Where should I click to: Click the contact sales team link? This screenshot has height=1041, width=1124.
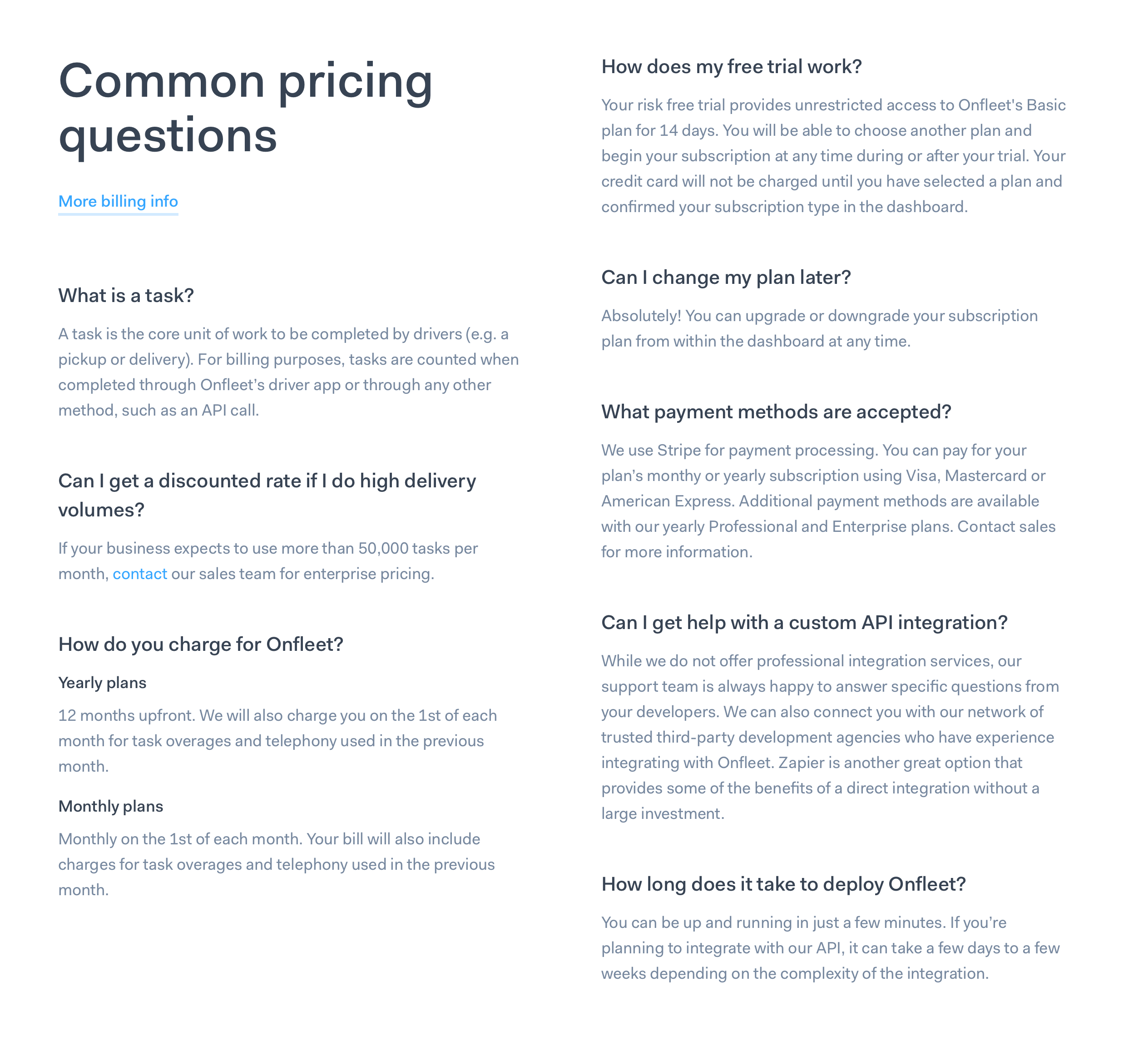pyautogui.click(x=140, y=574)
